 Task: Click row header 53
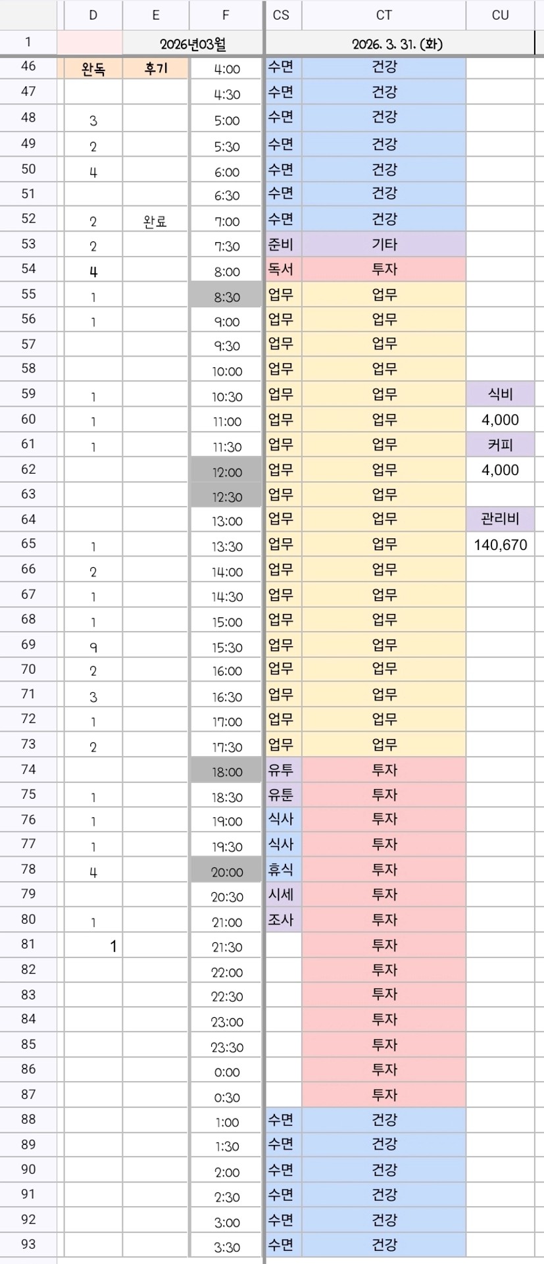pyautogui.click(x=28, y=244)
